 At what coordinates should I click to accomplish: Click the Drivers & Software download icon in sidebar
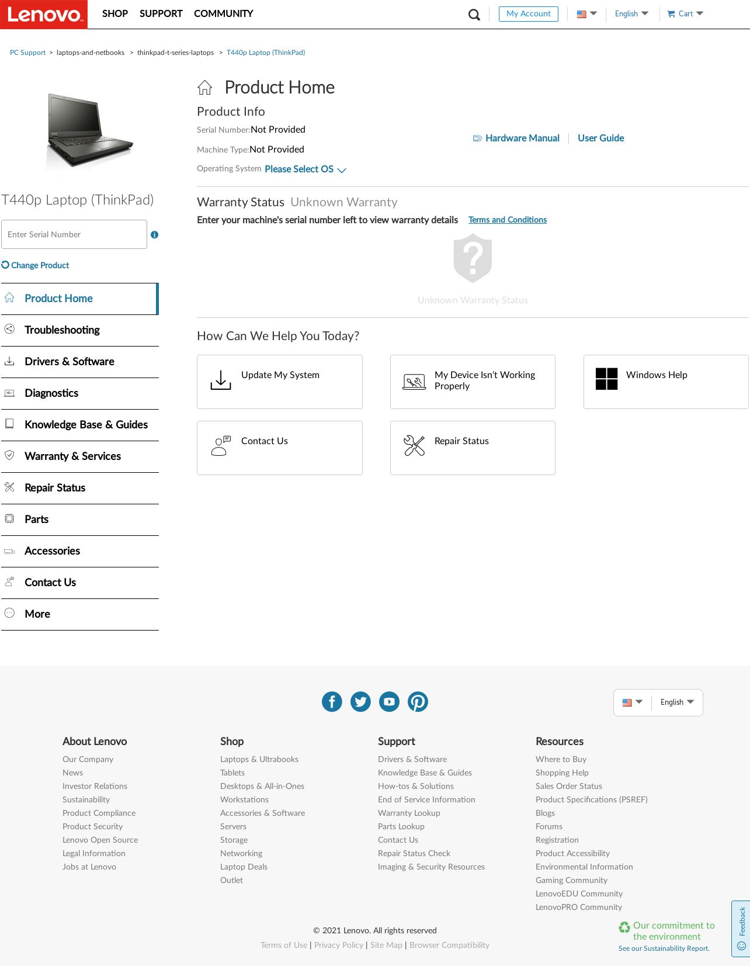point(9,361)
